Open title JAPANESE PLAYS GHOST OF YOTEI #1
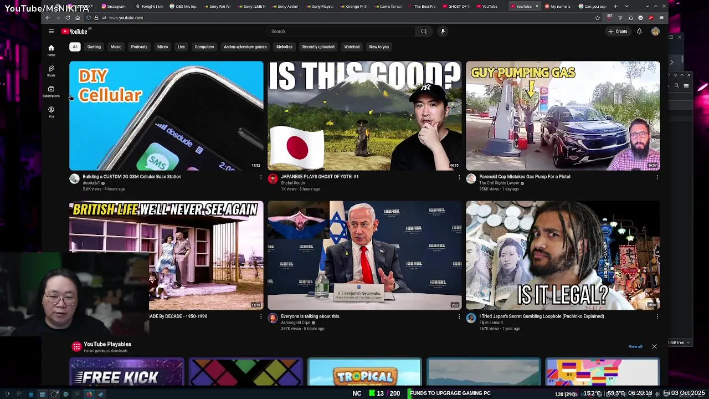The height and width of the screenshot is (399, 709). pyautogui.click(x=320, y=177)
